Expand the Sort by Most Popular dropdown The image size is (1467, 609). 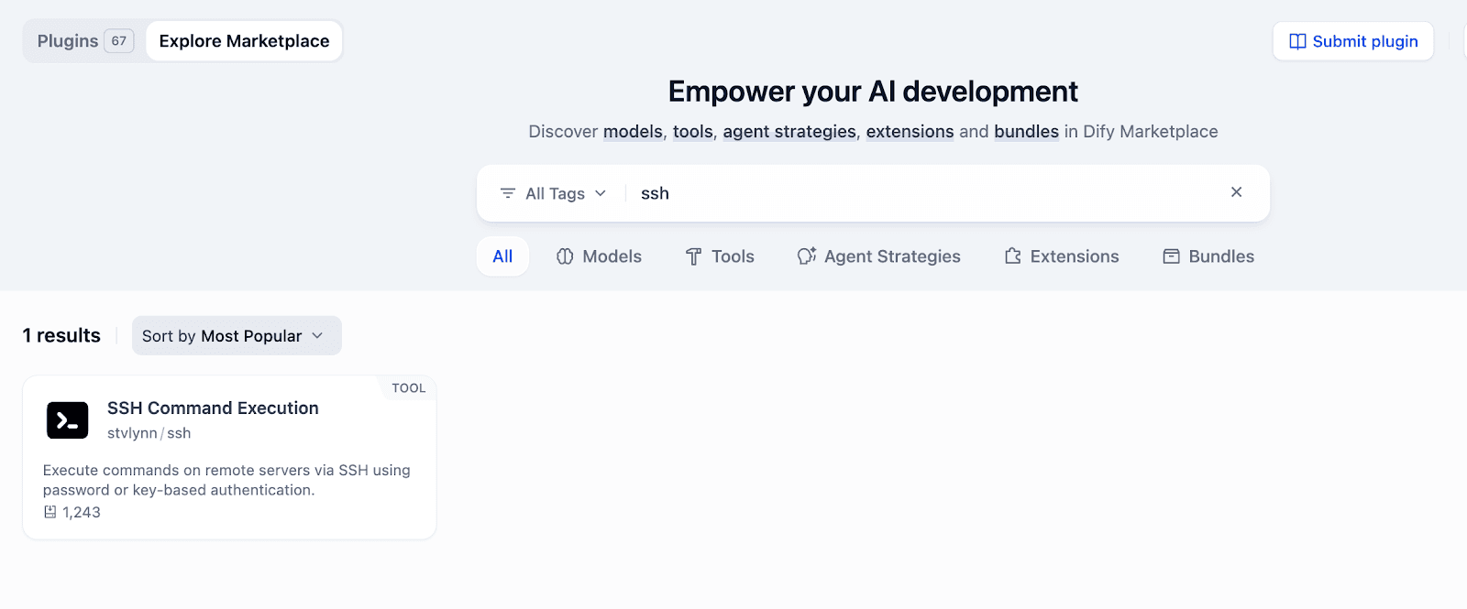236,336
